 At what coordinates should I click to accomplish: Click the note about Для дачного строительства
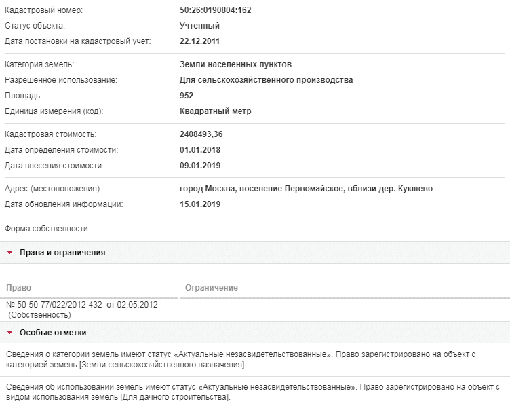pos(253,392)
